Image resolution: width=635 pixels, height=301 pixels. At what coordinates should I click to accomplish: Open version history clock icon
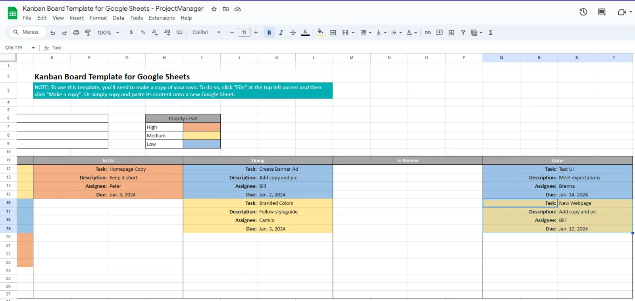583,12
